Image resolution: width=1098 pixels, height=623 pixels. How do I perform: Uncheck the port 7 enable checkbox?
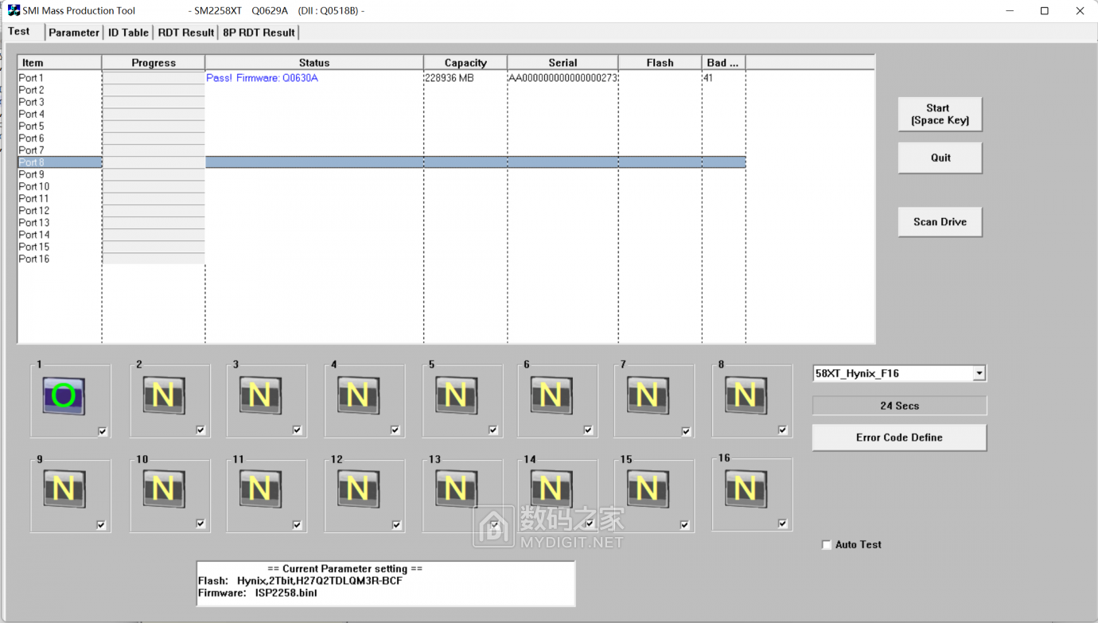(686, 431)
